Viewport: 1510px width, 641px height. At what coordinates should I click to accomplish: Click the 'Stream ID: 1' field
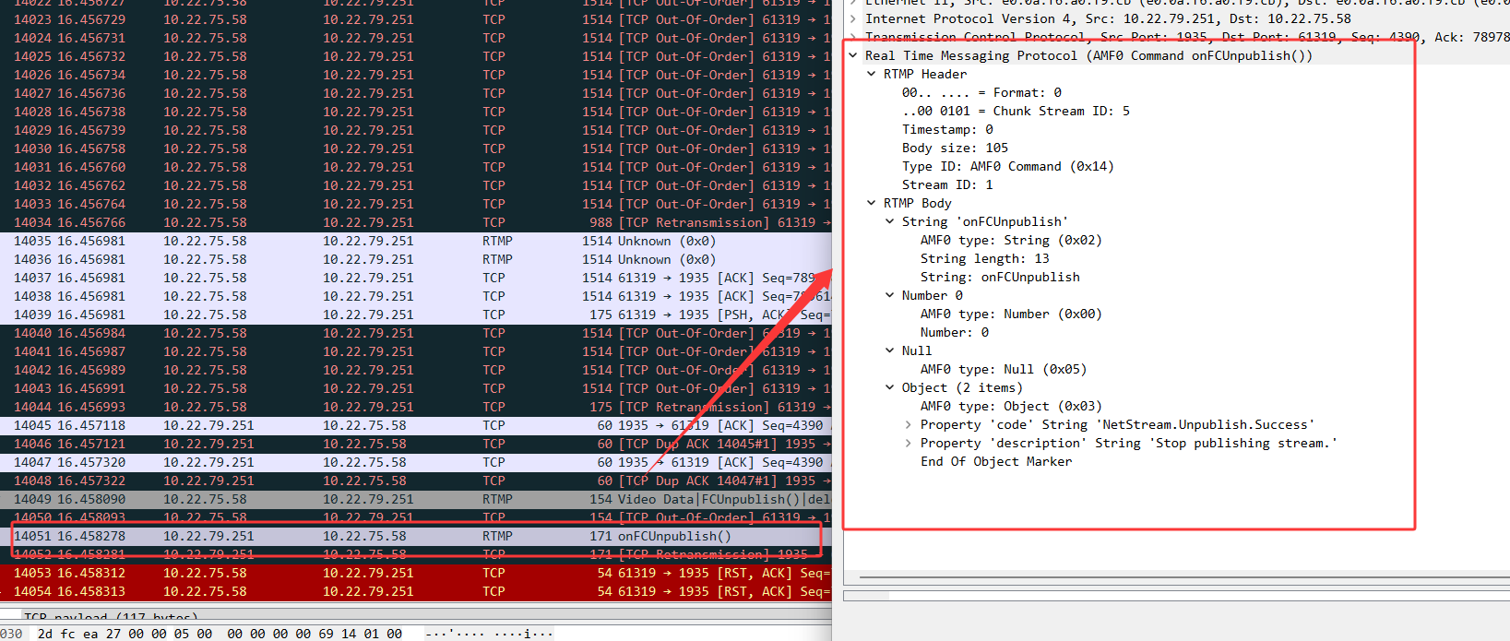(947, 184)
